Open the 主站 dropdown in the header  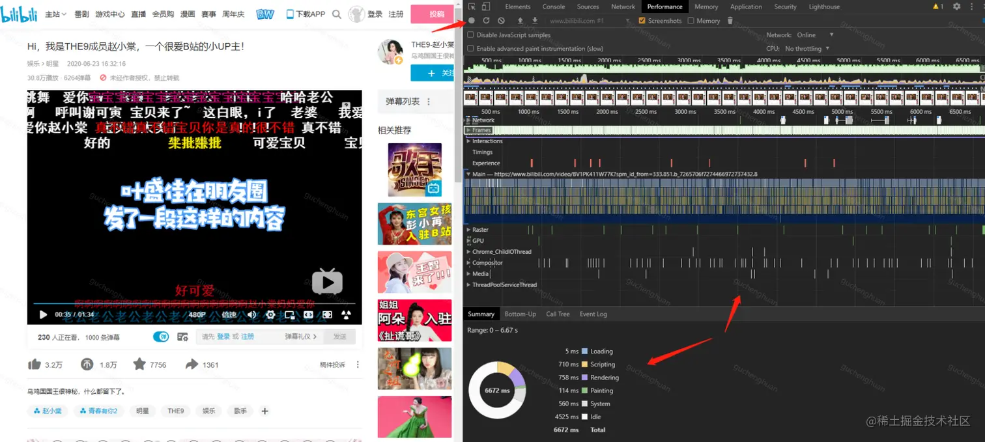coord(56,14)
